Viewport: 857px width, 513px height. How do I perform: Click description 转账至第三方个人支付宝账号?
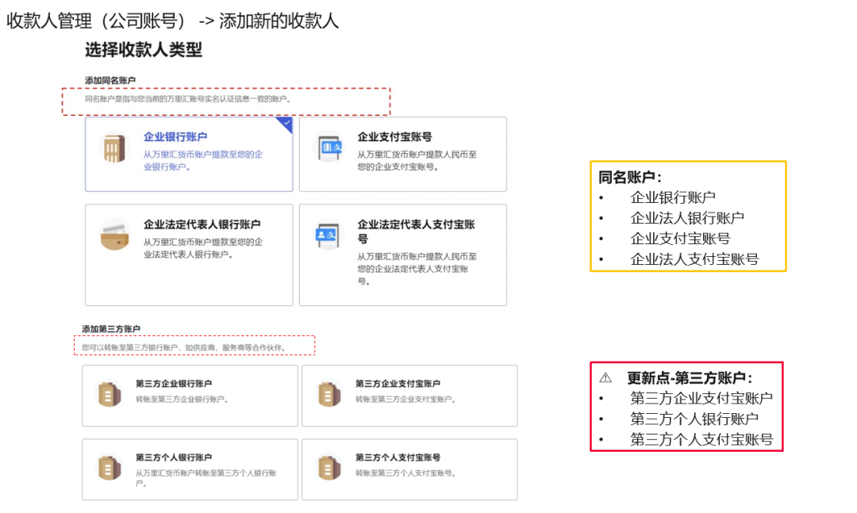pyautogui.click(x=406, y=473)
